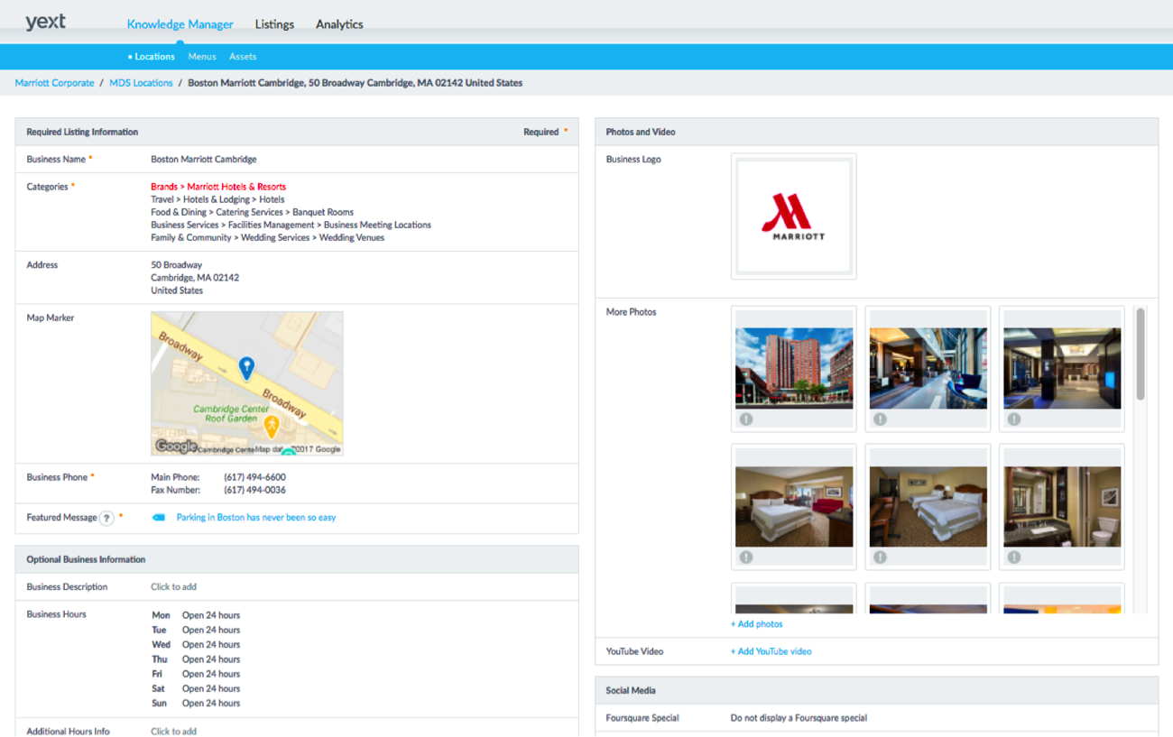The width and height of the screenshot is (1173, 737).
Task: Click to add a Business Description
Action: pos(173,587)
